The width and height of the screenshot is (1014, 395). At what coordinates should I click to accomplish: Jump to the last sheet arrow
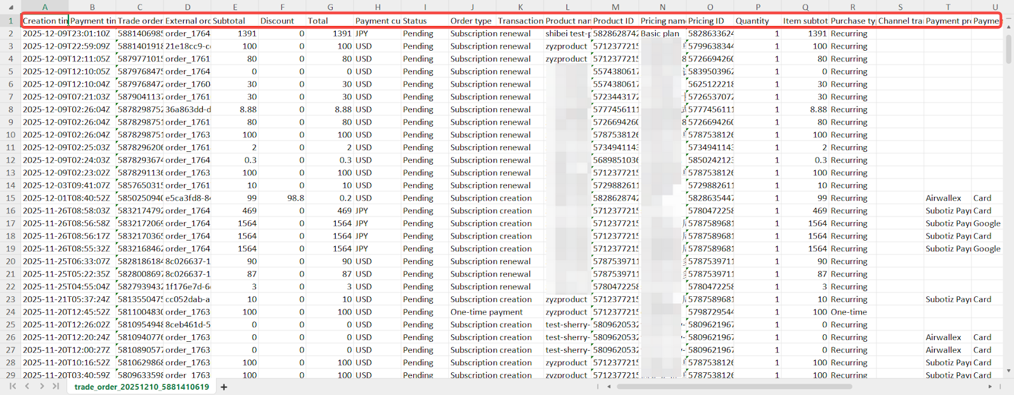point(56,386)
